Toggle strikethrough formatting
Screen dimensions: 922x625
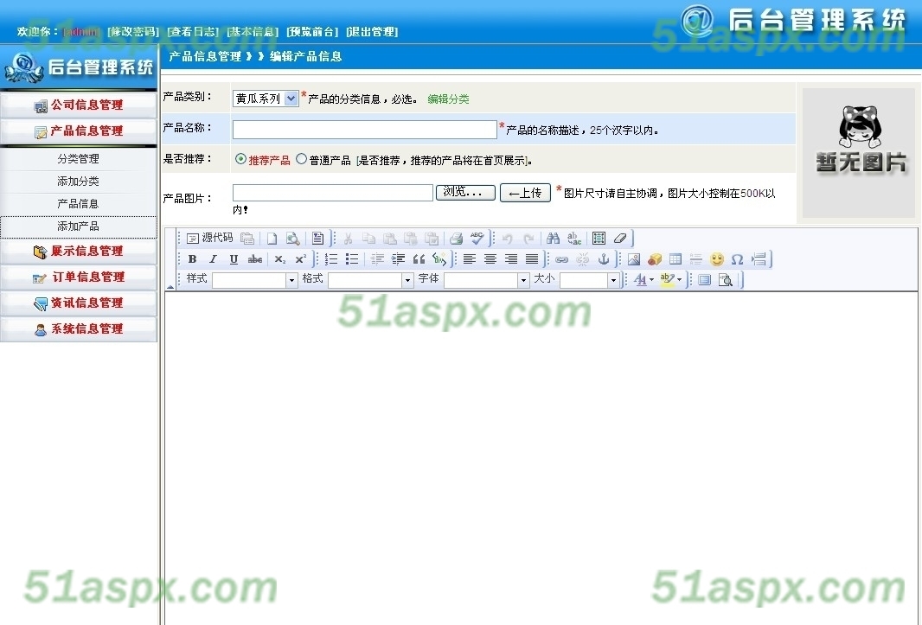pos(254,259)
